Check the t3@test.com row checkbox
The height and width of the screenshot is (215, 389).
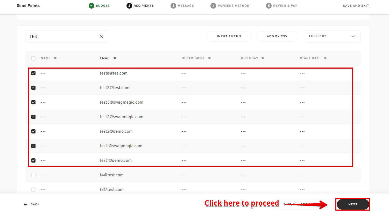coord(33,190)
